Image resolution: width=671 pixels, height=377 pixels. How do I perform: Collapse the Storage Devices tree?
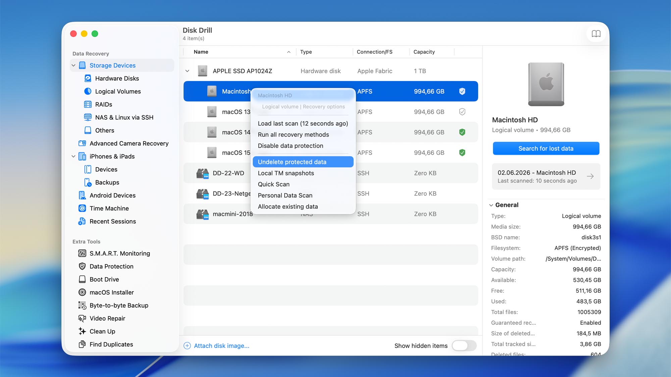[x=73, y=65]
